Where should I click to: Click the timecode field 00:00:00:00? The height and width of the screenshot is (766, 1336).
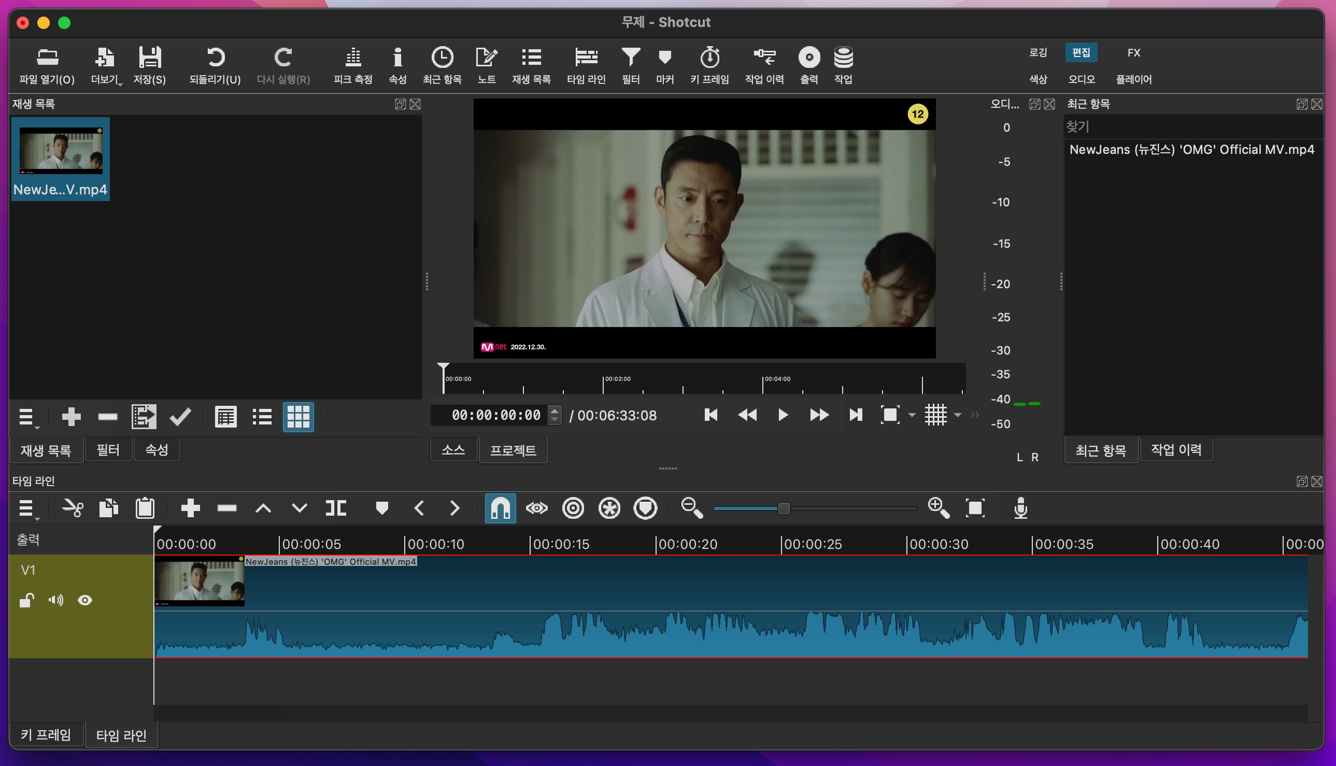click(x=489, y=415)
